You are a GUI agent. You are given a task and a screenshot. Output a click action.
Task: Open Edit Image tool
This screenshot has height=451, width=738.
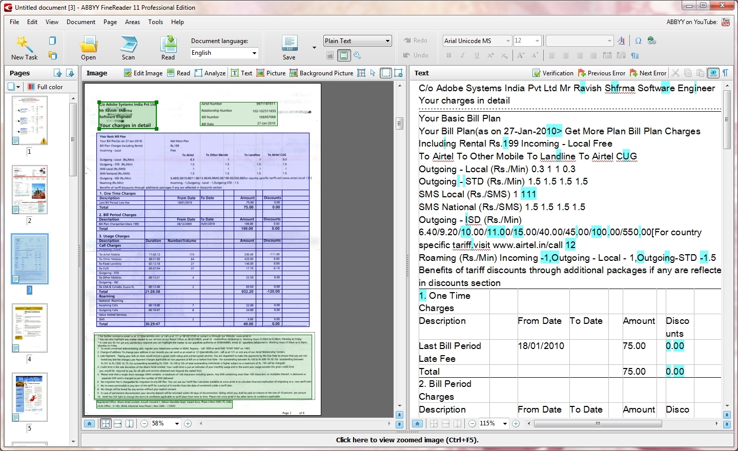point(143,73)
